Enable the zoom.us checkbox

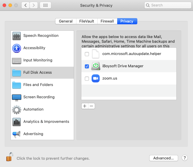[x=87, y=79]
